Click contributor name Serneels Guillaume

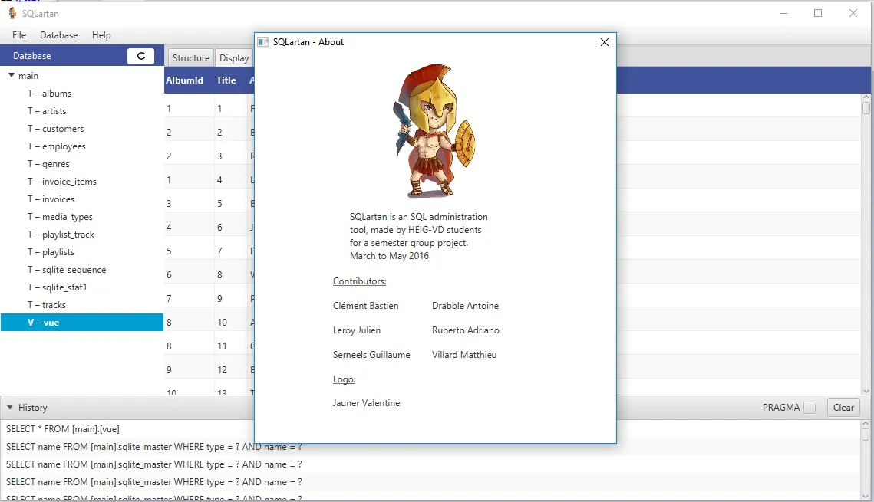371,355
